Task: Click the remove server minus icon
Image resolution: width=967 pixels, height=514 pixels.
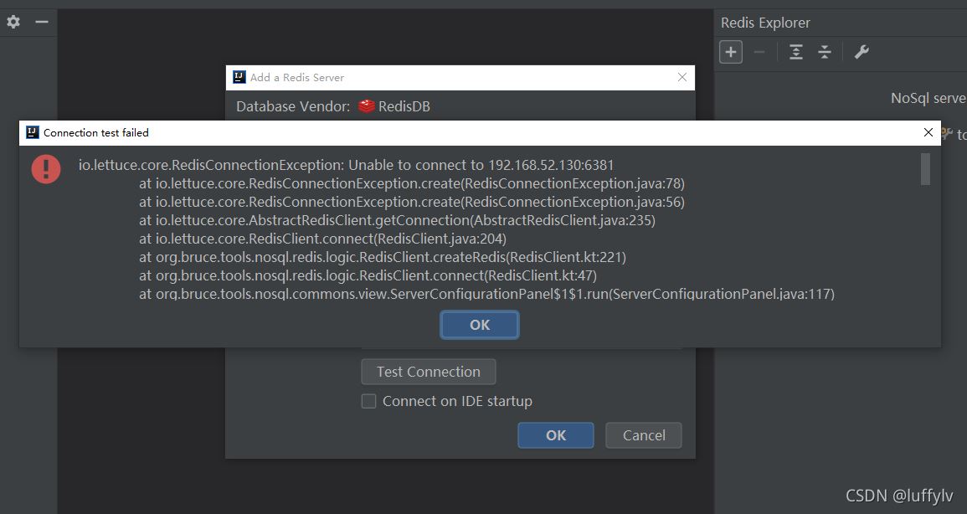Action: click(759, 52)
